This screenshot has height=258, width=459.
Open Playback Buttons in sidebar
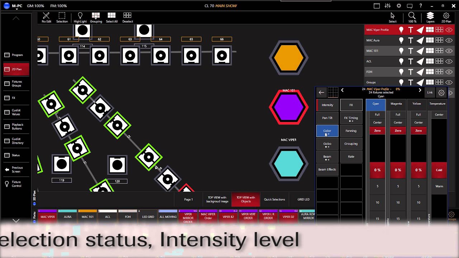pyautogui.click(x=16, y=126)
